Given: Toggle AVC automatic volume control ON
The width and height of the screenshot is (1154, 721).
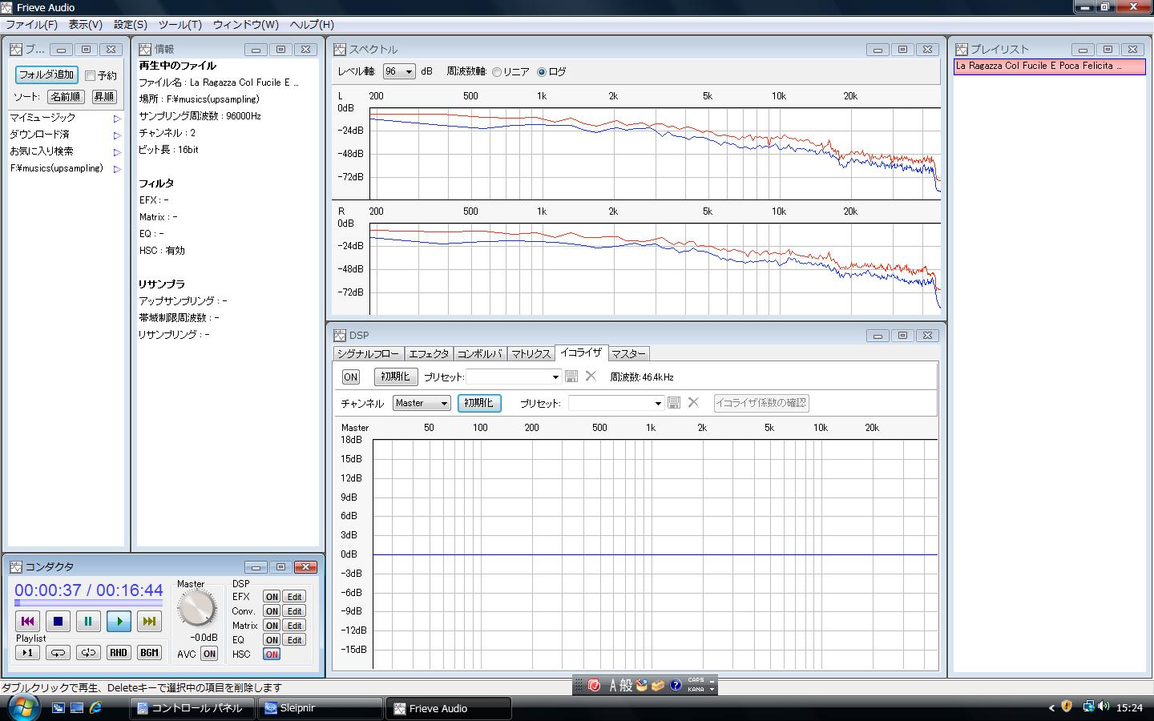Looking at the screenshot, I should click(209, 654).
